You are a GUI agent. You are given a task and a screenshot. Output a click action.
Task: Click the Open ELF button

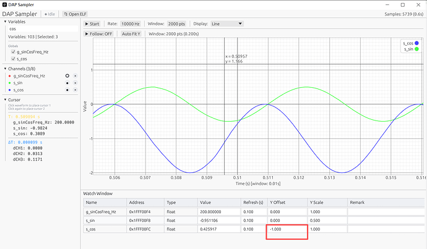(75, 14)
